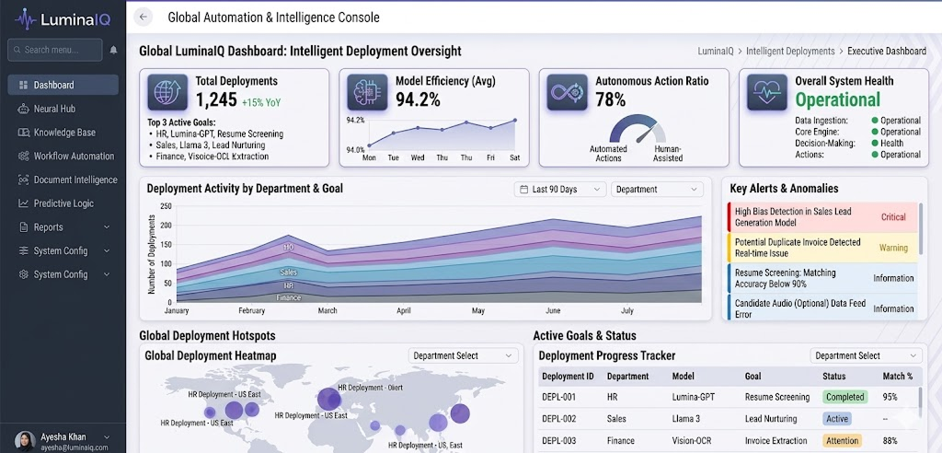This screenshot has height=453, width=942.
Task: Click the Intelligent Deployments breadcrumb link
Action: [x=790, y=52]
